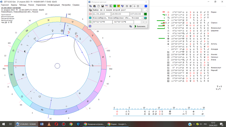Click the new blank document icon
The height and width of the screenshot is (127, 226).
point(98,6)
